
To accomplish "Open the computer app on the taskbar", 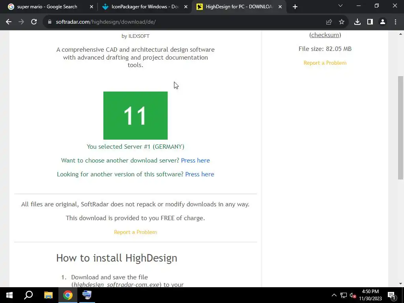I will pyautogui.click(x=87, y=295).
